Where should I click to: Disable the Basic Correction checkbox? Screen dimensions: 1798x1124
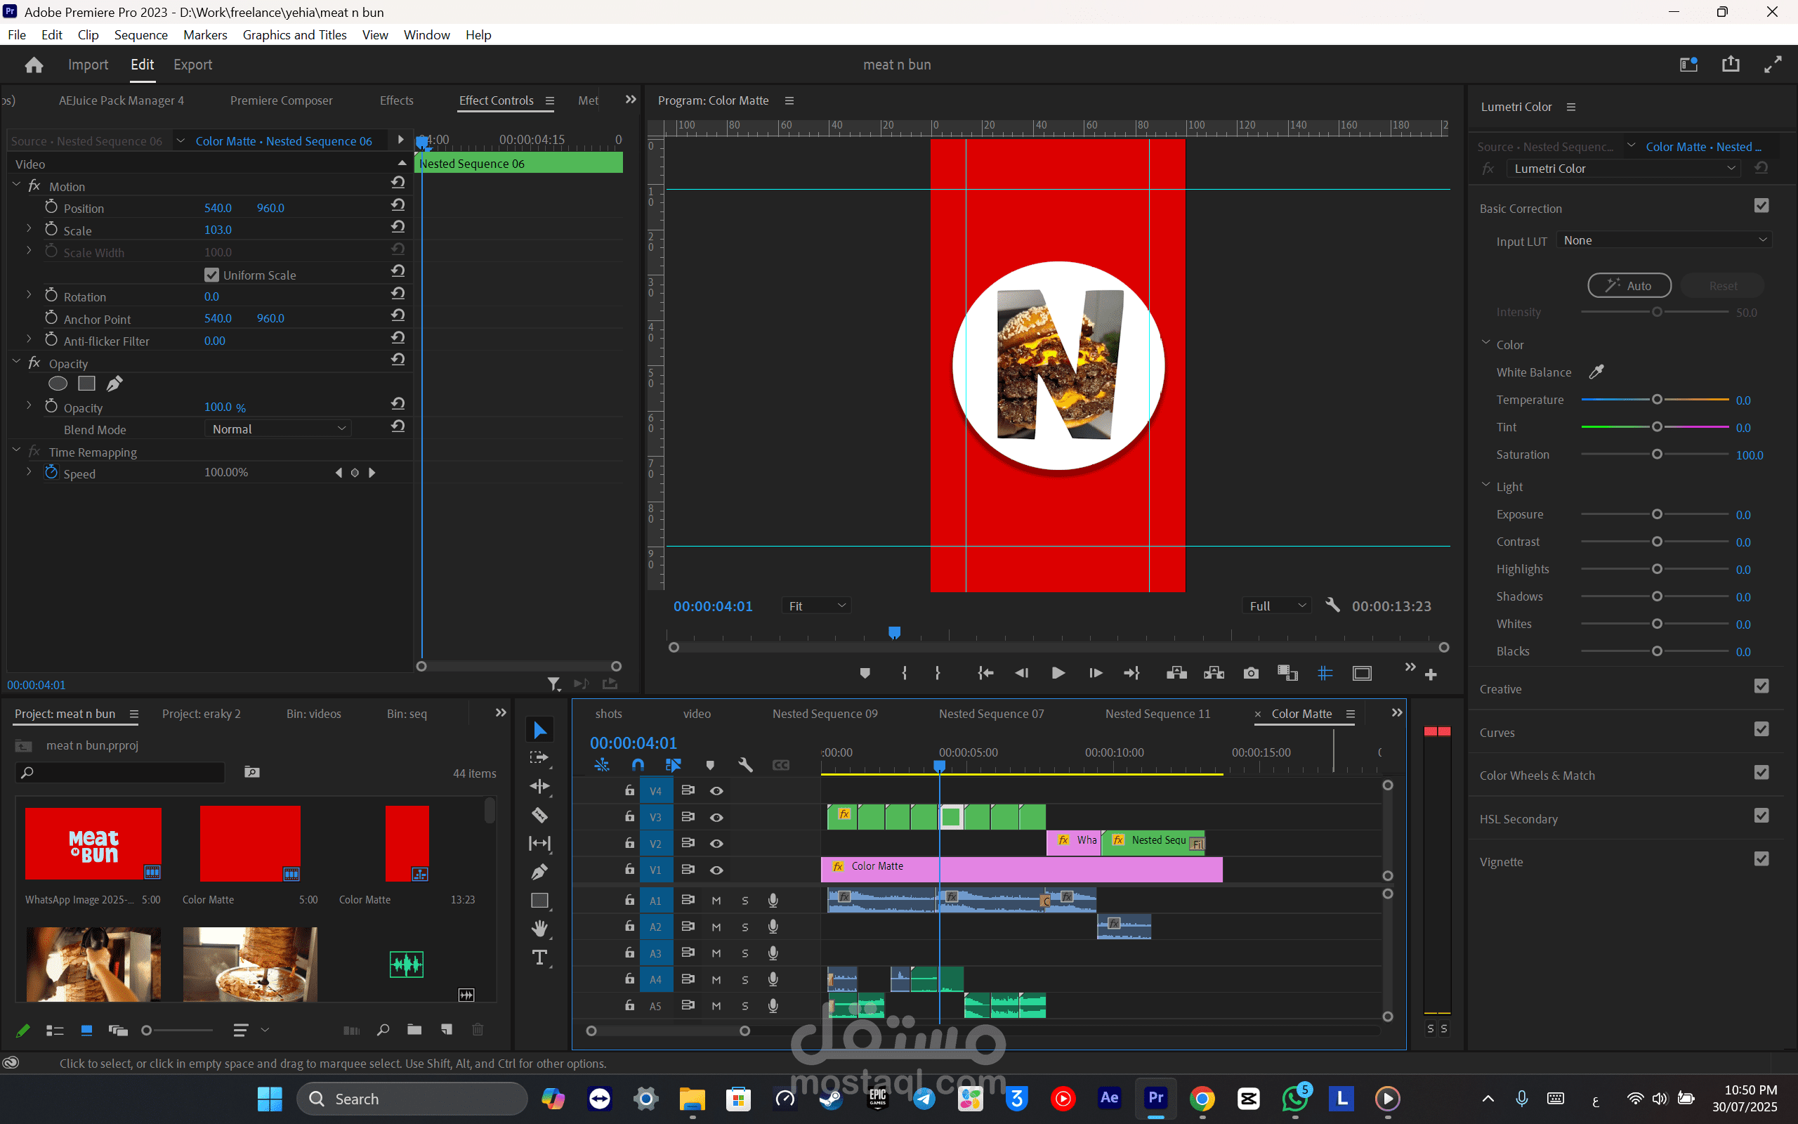point(1761,206)
